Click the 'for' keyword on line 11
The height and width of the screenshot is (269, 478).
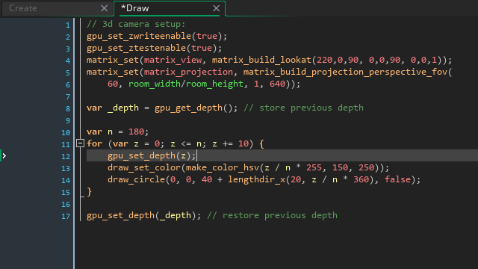[95, 143]
